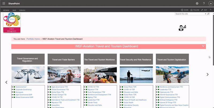This screenshot has width=214, height=108.
Task: Open the settings gear icon
Action: [x=197, y=3]
